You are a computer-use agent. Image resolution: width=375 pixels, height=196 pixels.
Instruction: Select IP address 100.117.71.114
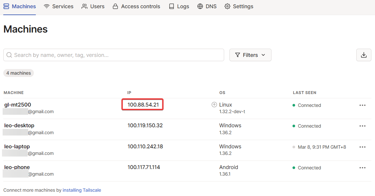tap(144, 167)
